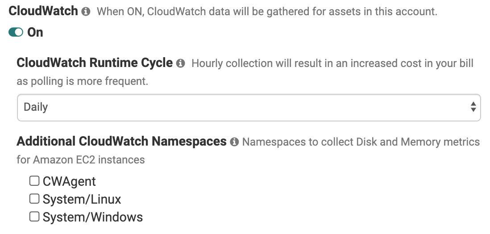
Task: Click the Additional CloudWatch Namespaces heading
Action: coord(121,142)
